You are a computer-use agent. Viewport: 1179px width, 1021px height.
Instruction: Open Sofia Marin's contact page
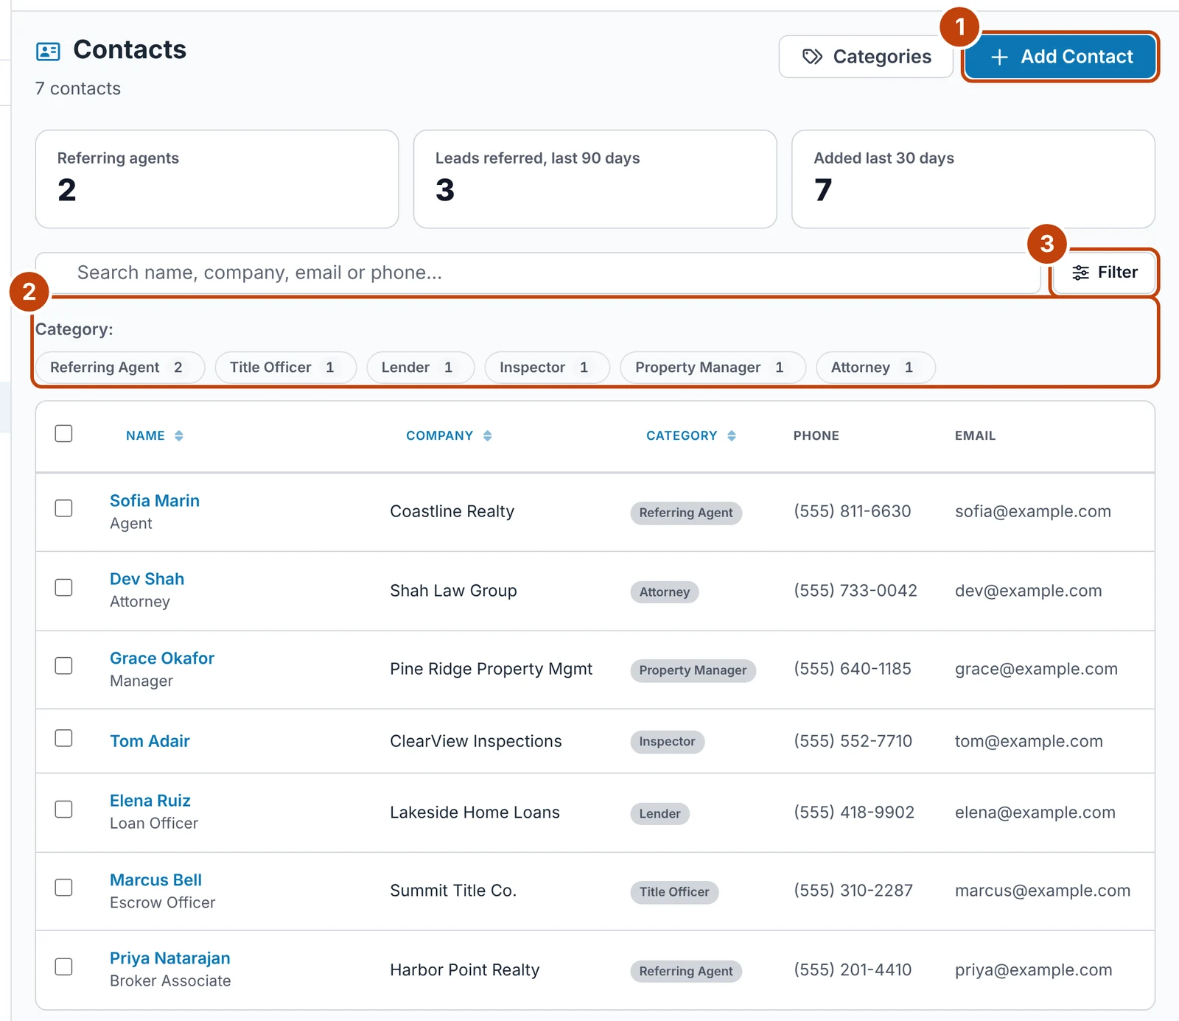pos(155,501)
